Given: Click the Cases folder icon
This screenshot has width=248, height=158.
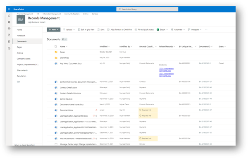Looking at the screenshot, I should pyautogui.click(x=56, y=52).
